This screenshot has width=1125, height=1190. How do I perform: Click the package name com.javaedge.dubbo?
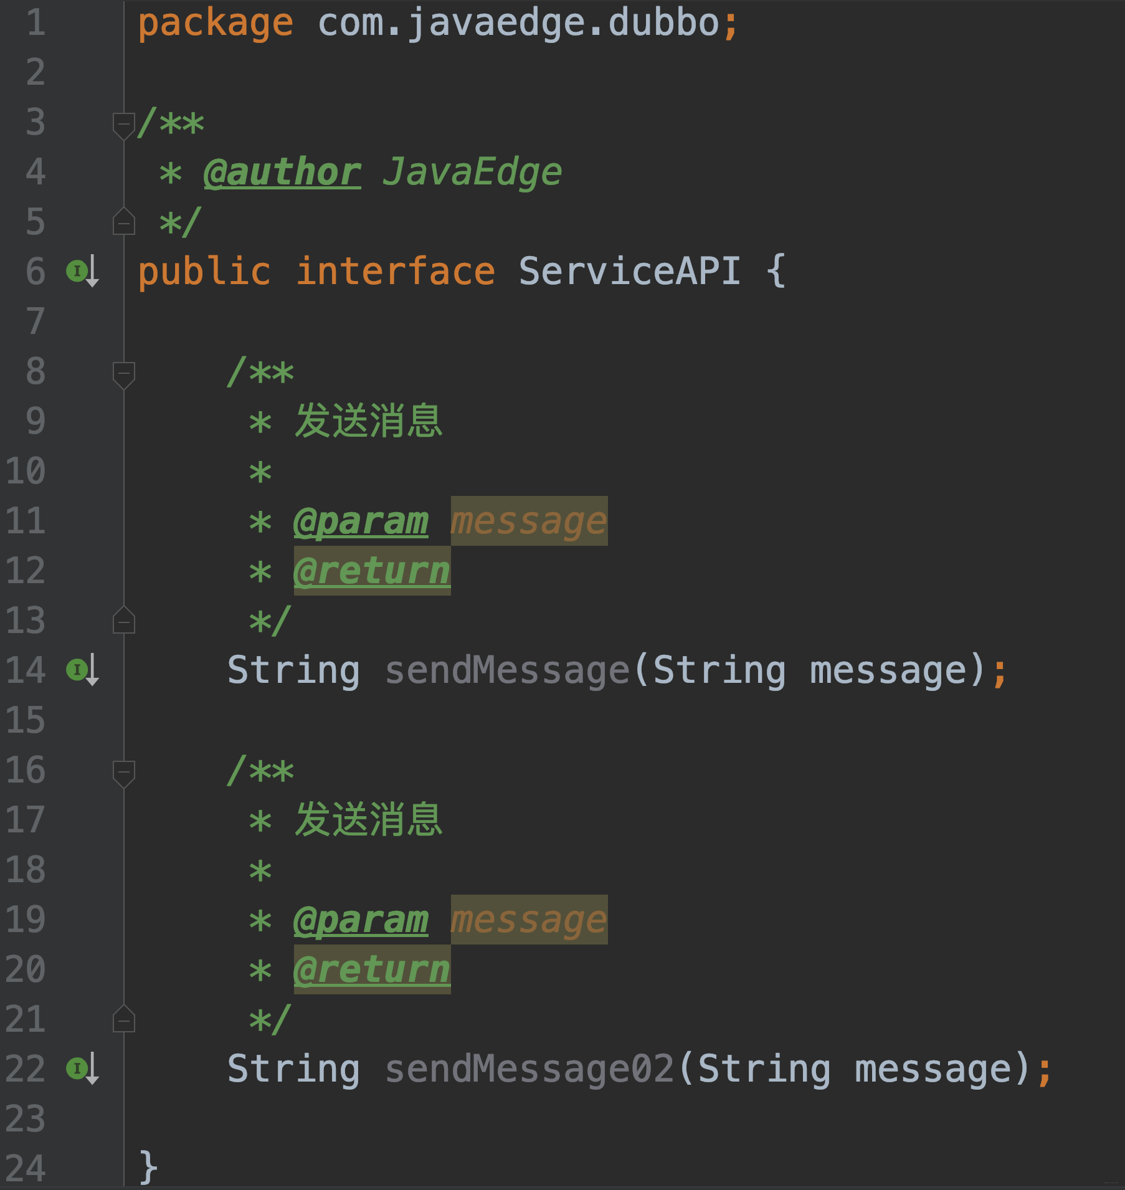coord(518,22)
